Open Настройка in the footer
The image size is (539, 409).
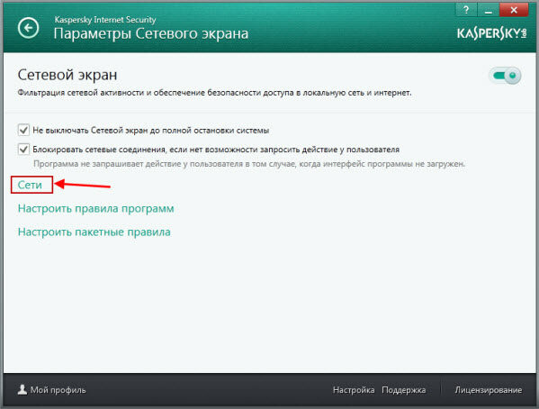coord(354,390)
